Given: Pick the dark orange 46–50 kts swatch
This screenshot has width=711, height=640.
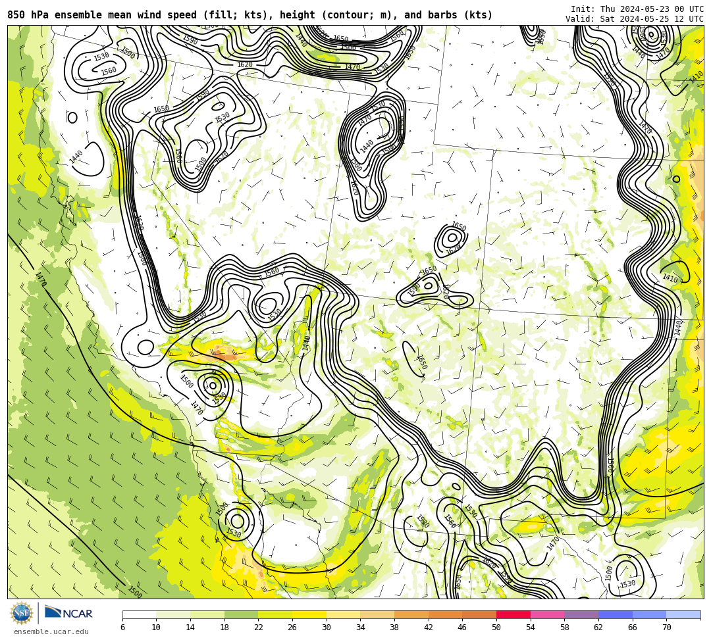Looking at the screenshot, I should pos(479,614).
